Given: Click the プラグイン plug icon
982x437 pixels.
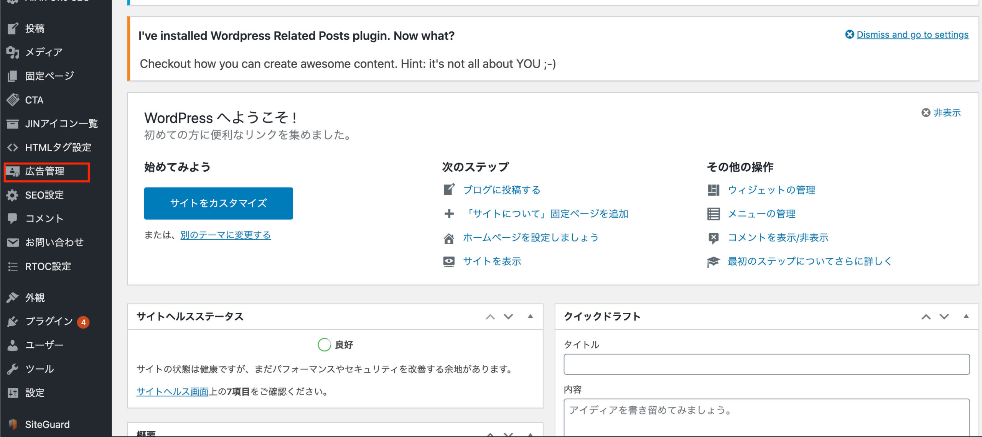Looking at the screenshot, I should click(13, 321).
